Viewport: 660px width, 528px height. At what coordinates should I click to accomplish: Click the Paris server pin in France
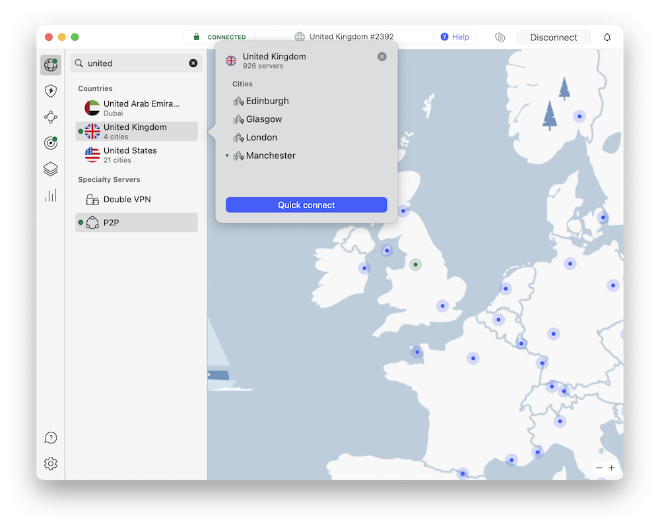click(473, 358)
